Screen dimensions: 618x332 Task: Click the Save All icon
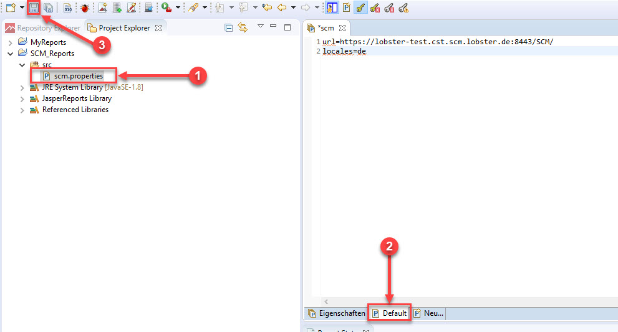[x=48, y=7]
